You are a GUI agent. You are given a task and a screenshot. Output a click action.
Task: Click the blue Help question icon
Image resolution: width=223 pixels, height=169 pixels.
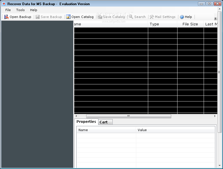(182, 17)
